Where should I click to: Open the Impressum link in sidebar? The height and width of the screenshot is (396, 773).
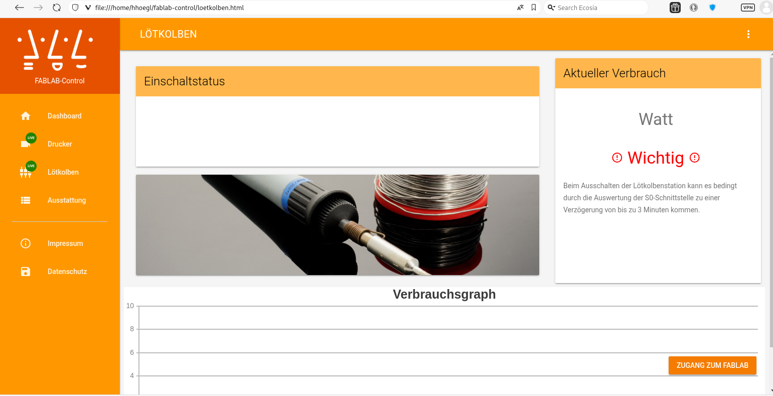point(65,243)
